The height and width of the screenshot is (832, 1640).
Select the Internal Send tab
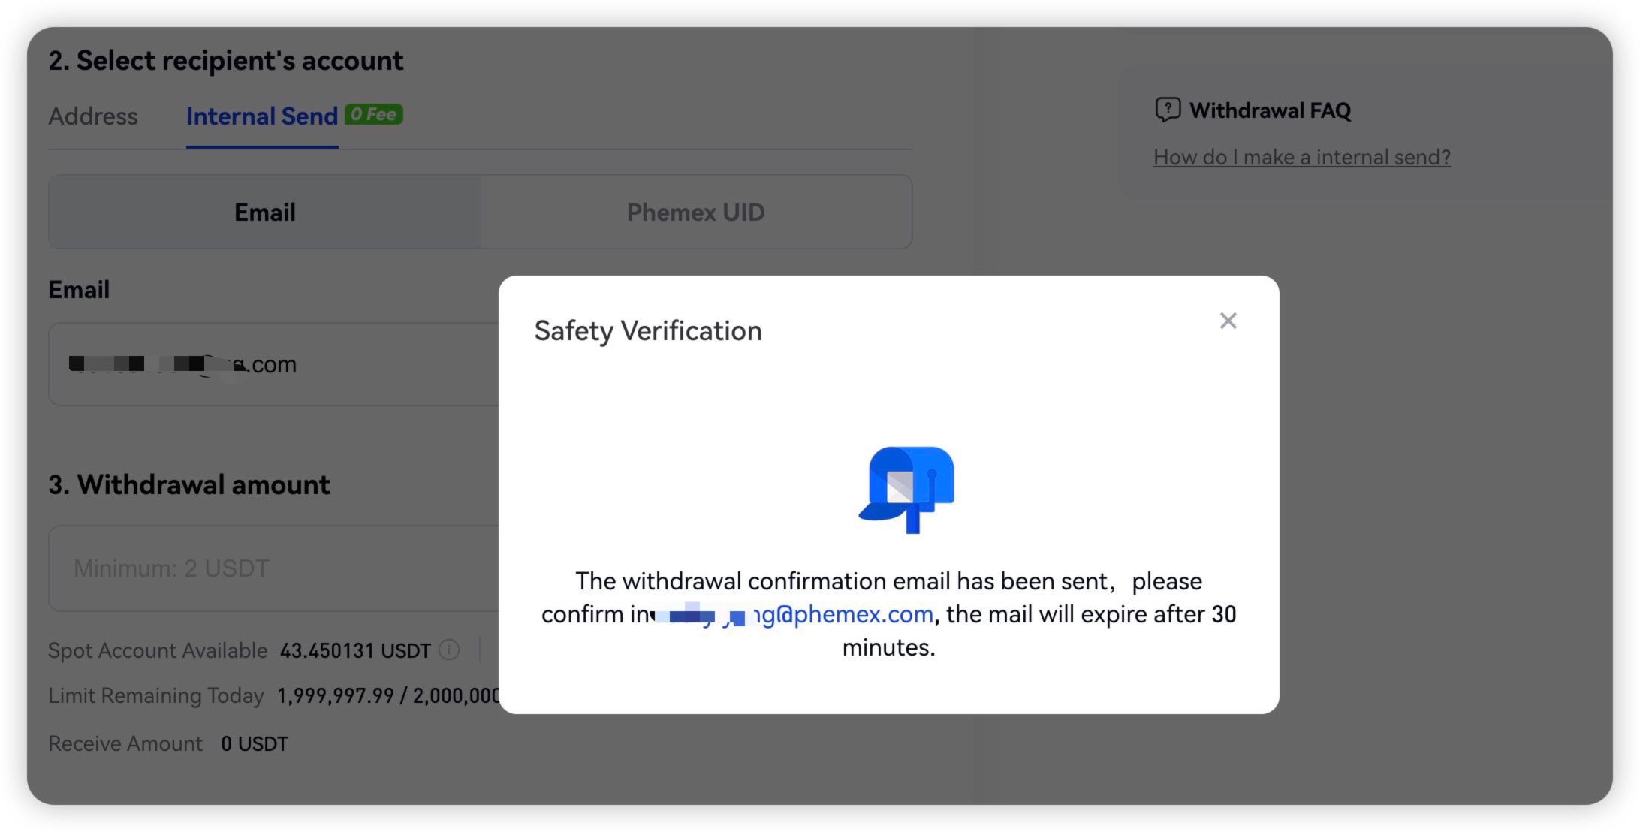pyautogui.click(x=261, y=116)
